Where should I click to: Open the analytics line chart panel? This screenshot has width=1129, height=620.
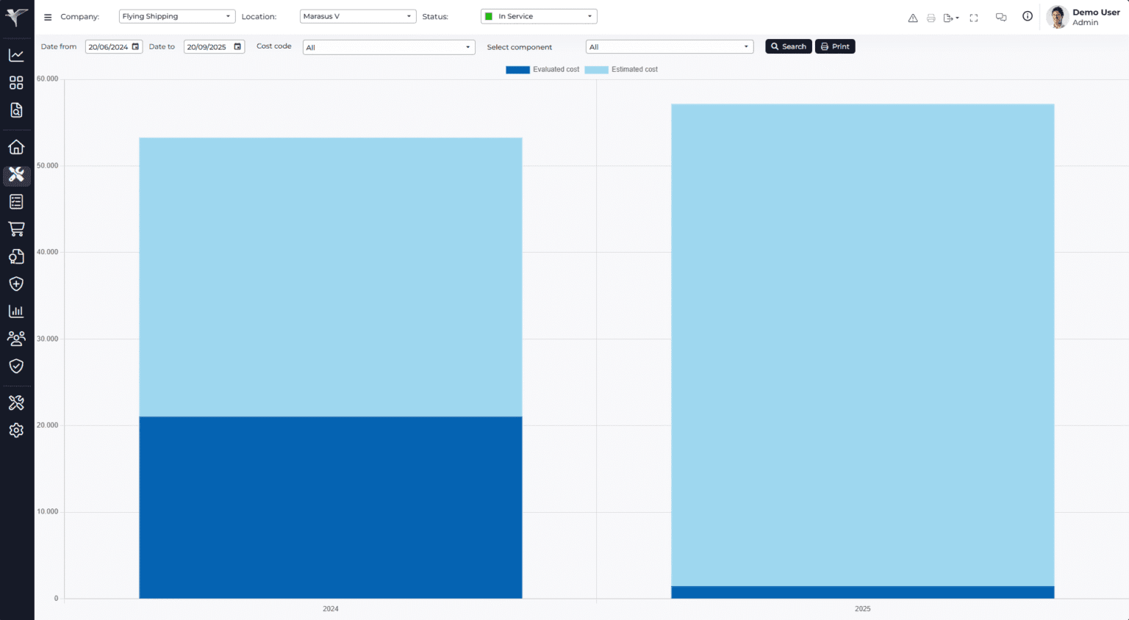click(x=16, y=54)
